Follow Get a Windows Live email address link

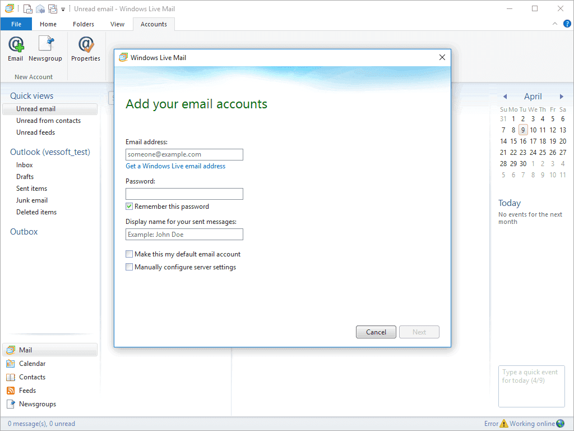175,166
